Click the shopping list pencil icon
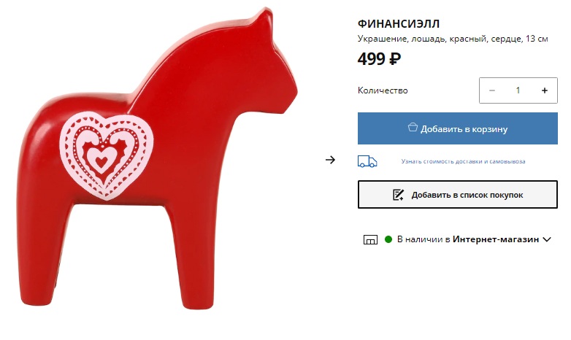This screenshot has width=571, height=340. (398, 195)
